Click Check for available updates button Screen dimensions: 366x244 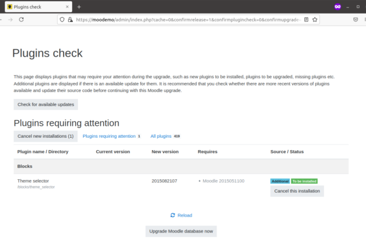(46, 104)
